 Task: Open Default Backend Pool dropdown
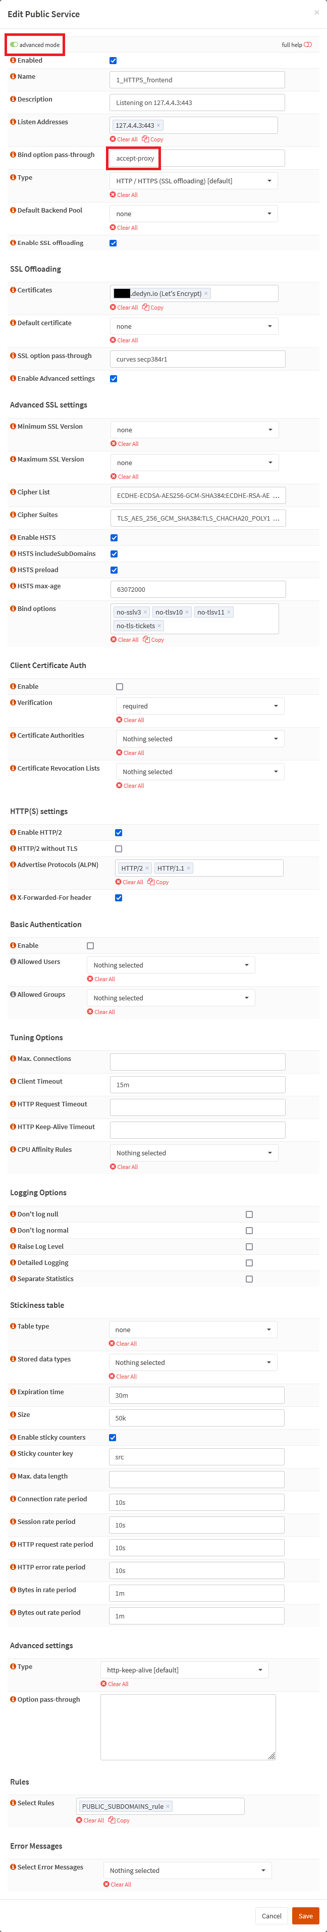point(193,214)
